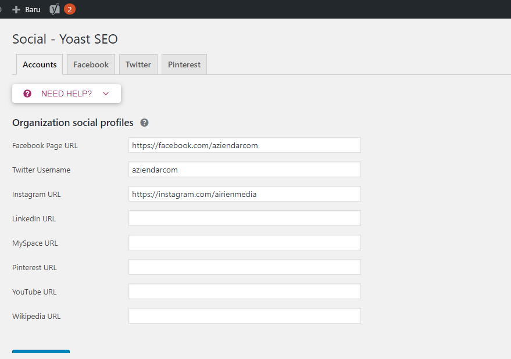Viewport: 511px width, 359px height.
Task: Click the MySpace URL label
Action: (x=35, y=243)
